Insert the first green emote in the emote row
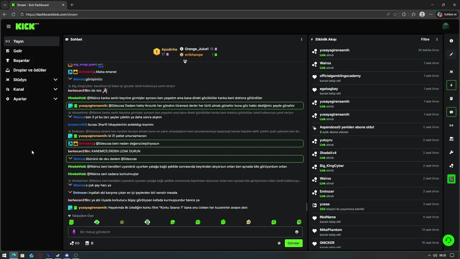The image size is (460, 259). click(72, 222)
